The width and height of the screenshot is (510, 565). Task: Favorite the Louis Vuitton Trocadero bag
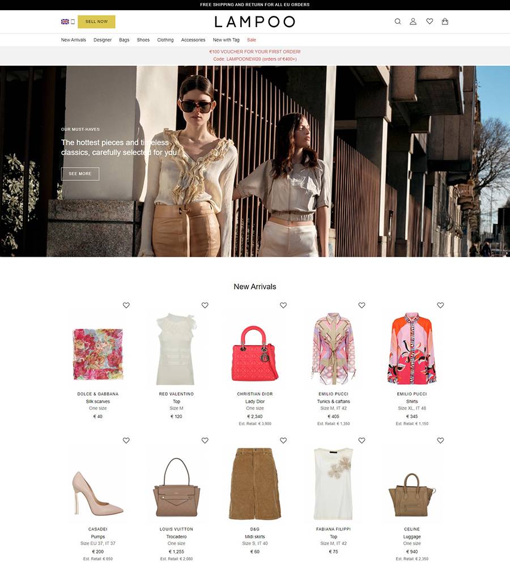(x=205, y=440)
